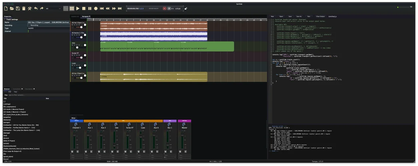Click the script editor Save button
Viewport: 418px width, 166px height.
290,16
